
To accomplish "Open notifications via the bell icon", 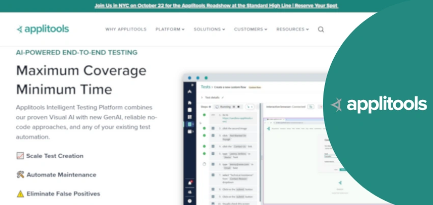I will tap(190, 183).
